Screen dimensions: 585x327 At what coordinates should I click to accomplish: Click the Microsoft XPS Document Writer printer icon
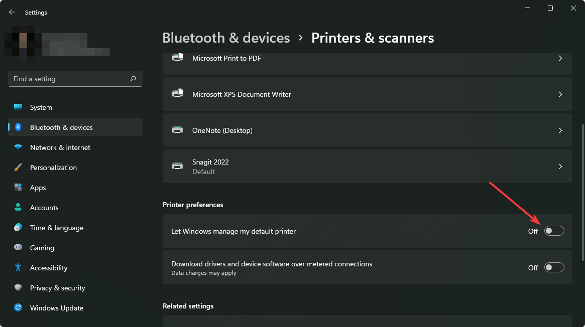point(178,93)
